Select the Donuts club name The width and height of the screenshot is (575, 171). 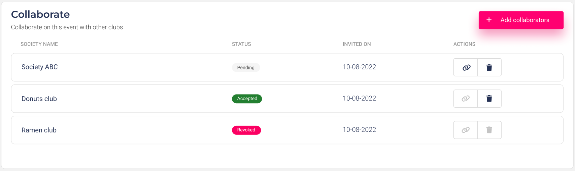(x=39, y=99)
